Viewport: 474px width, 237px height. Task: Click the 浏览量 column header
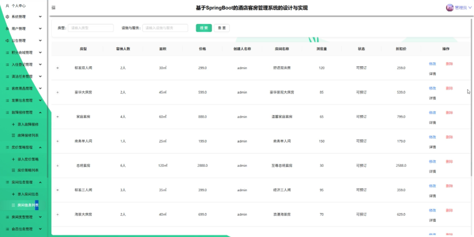321,49
